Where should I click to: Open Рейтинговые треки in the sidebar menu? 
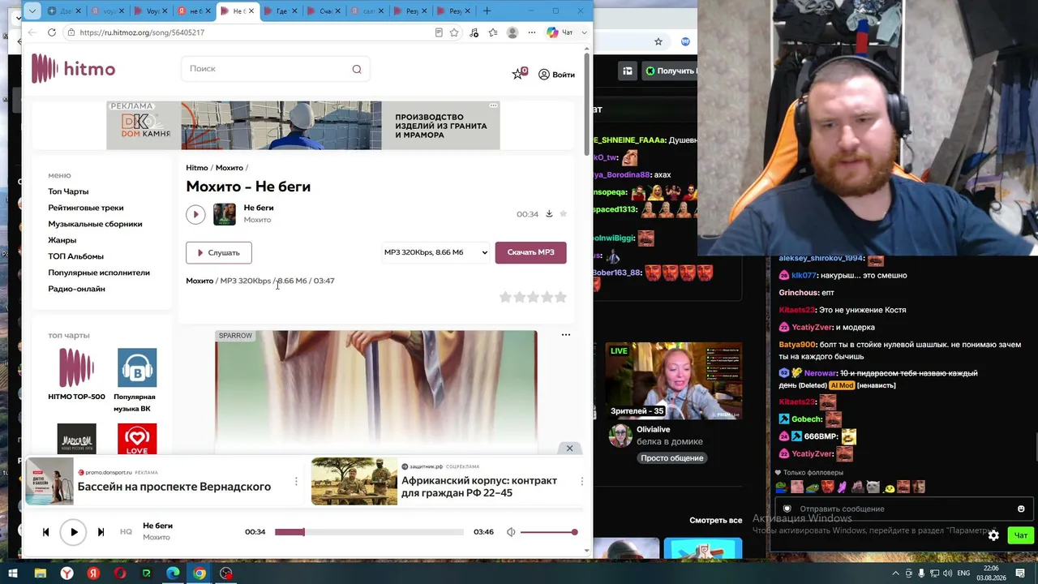[86, 208]
